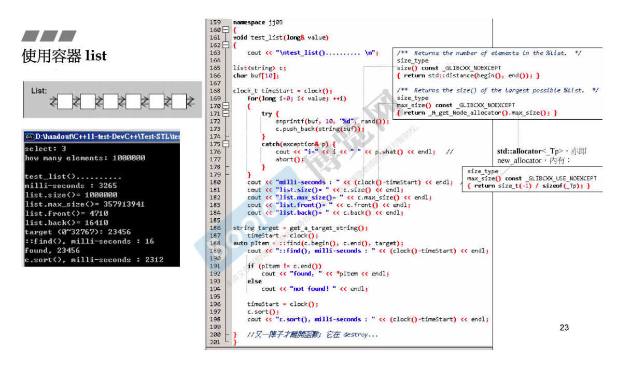Collapse the try block fold at line 171
This screenshot has width=631, height=365.
(226, 114)
